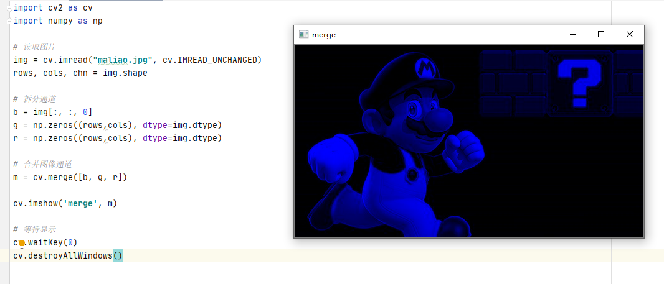Image resolution: width=664 pixels, height=284 pixels.
Task: Click the merge window title text
Action: click(324, 35)
